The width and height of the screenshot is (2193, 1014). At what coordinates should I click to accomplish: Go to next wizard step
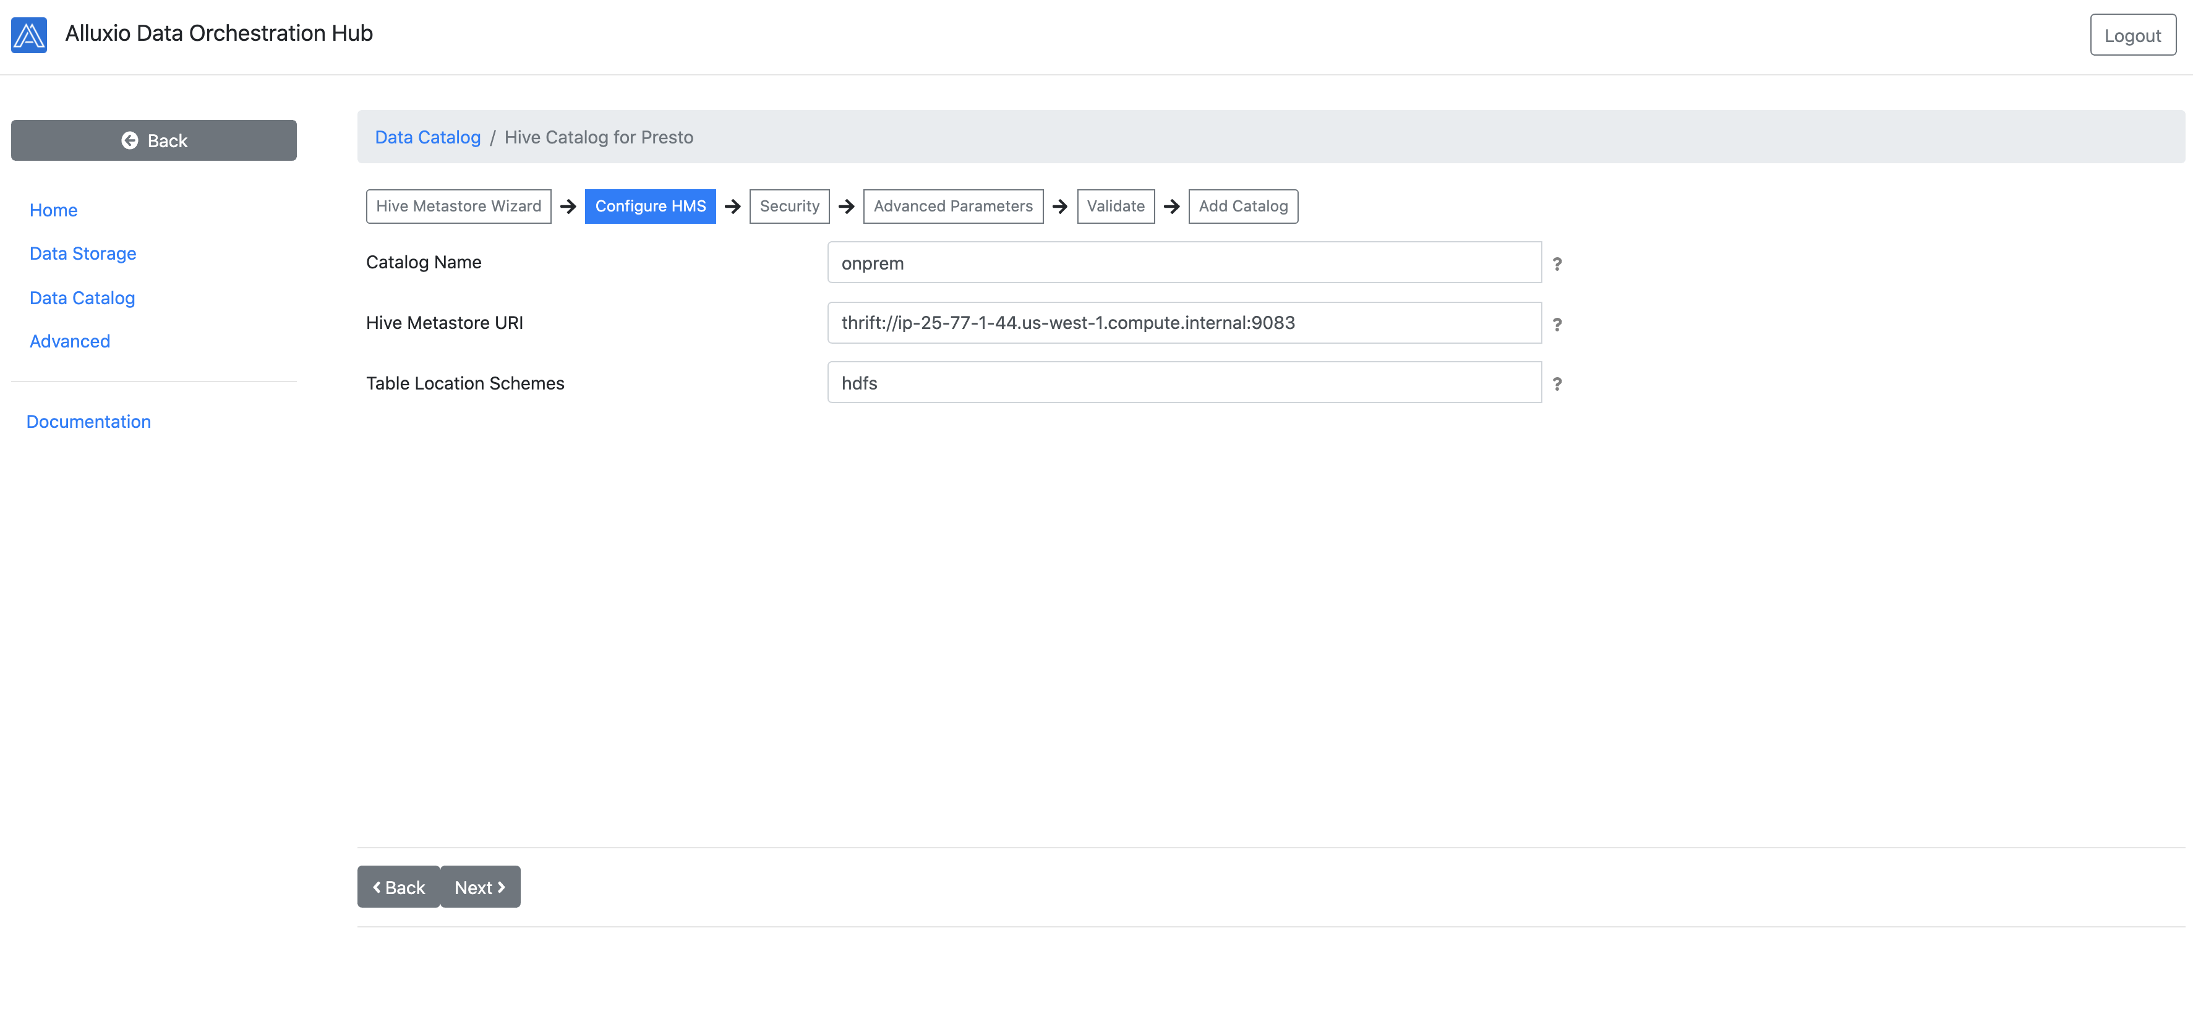(x=480, y=887)
